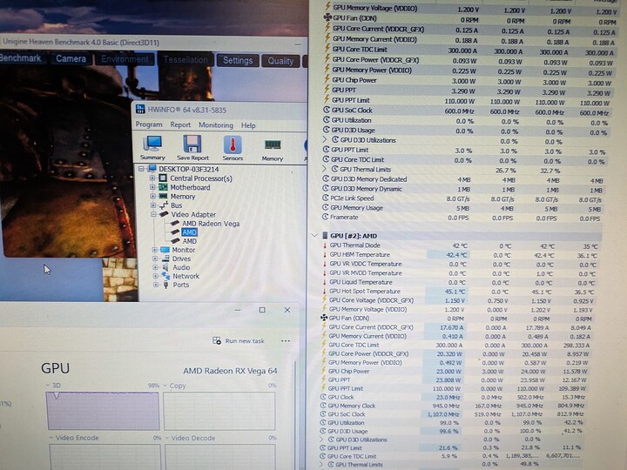
Task: Expand the Central Processor(s) tree node
Action: [152, 178]
